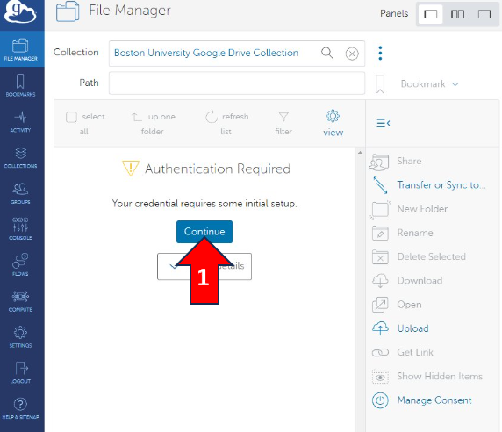Open Settings in the sidebar
The width and height of the screenshot is (502, 432).
coord(20,336)
